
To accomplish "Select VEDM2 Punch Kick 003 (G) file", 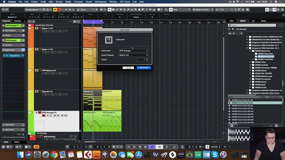I will 242,106.
